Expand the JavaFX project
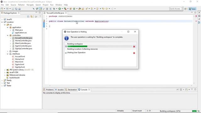The height and width of the screenshot is (113, 201). [2, 19]
